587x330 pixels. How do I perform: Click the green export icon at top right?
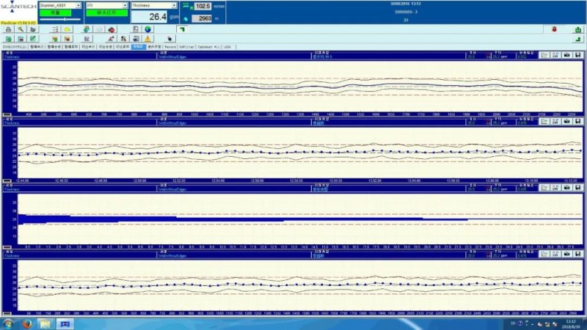[x=578, y=29]
